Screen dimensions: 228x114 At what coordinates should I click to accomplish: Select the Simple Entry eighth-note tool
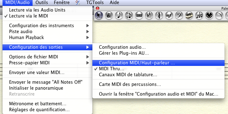(119, 15)
